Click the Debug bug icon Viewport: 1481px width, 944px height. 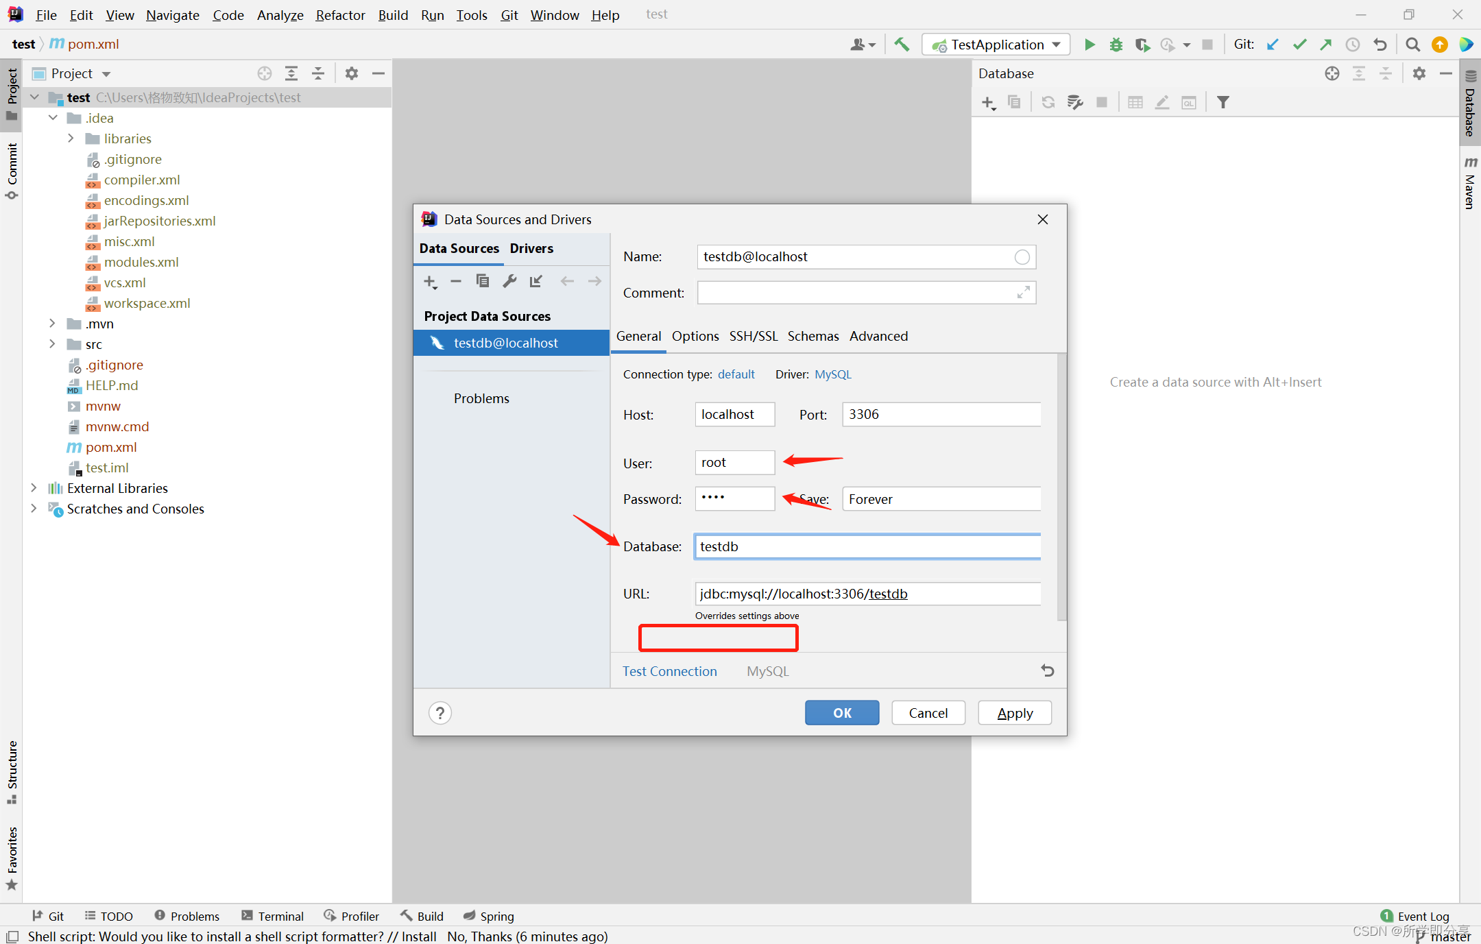coord(1116,45)
